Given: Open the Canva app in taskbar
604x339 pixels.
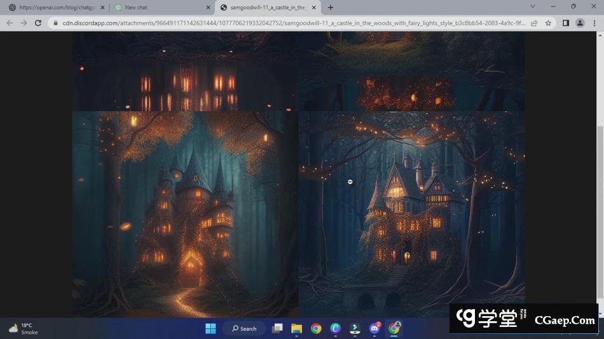Looking at the screenshot, I should (336, 328).
